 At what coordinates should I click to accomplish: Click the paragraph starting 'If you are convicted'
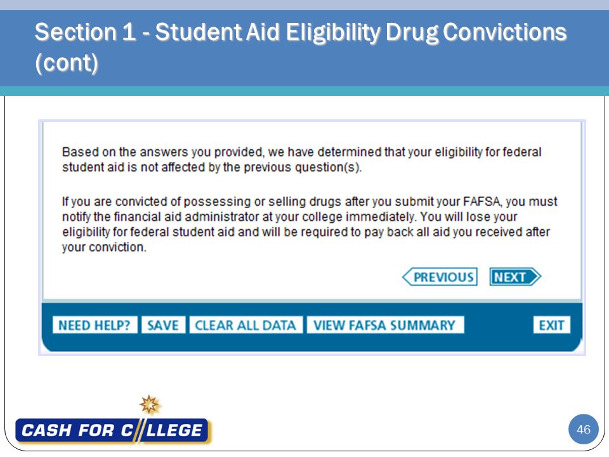[x=310, y=224]
